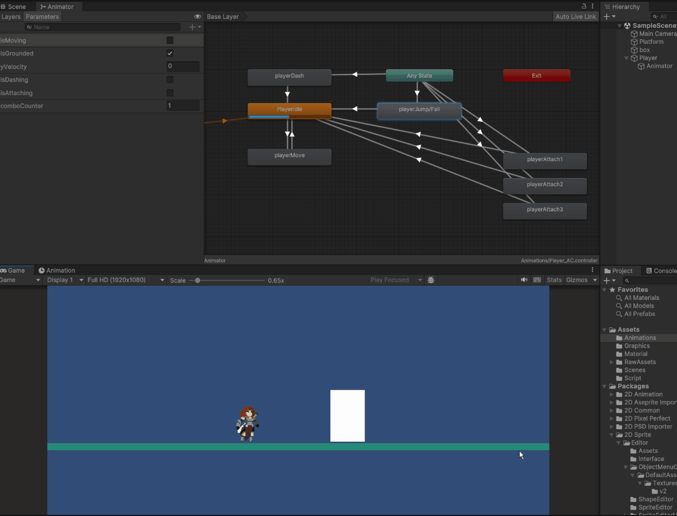677x516 pixels.
Task: Switch to the Console tab
Action: (663, 270)
